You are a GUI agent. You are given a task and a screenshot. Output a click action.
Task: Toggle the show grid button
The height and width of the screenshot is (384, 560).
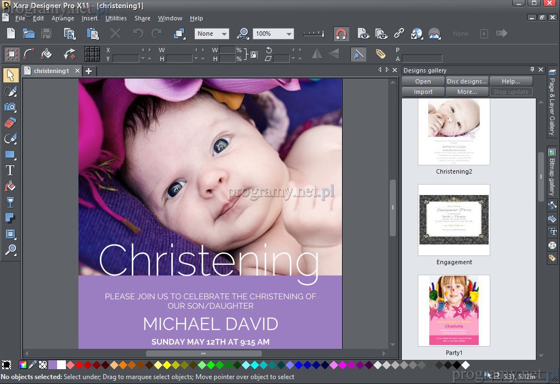click(92, 54)
